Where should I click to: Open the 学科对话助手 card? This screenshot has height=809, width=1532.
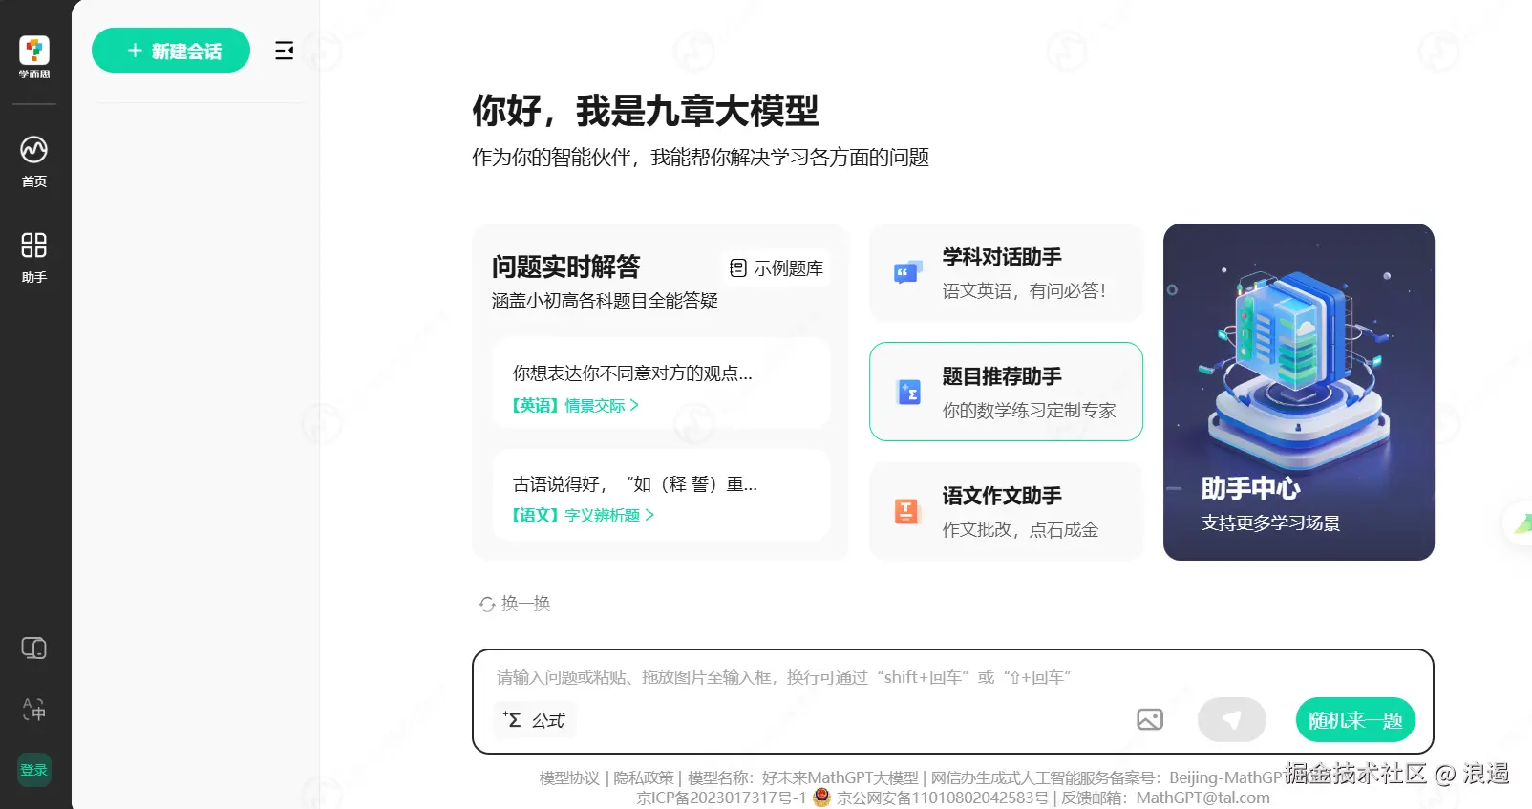[1006, 273]
